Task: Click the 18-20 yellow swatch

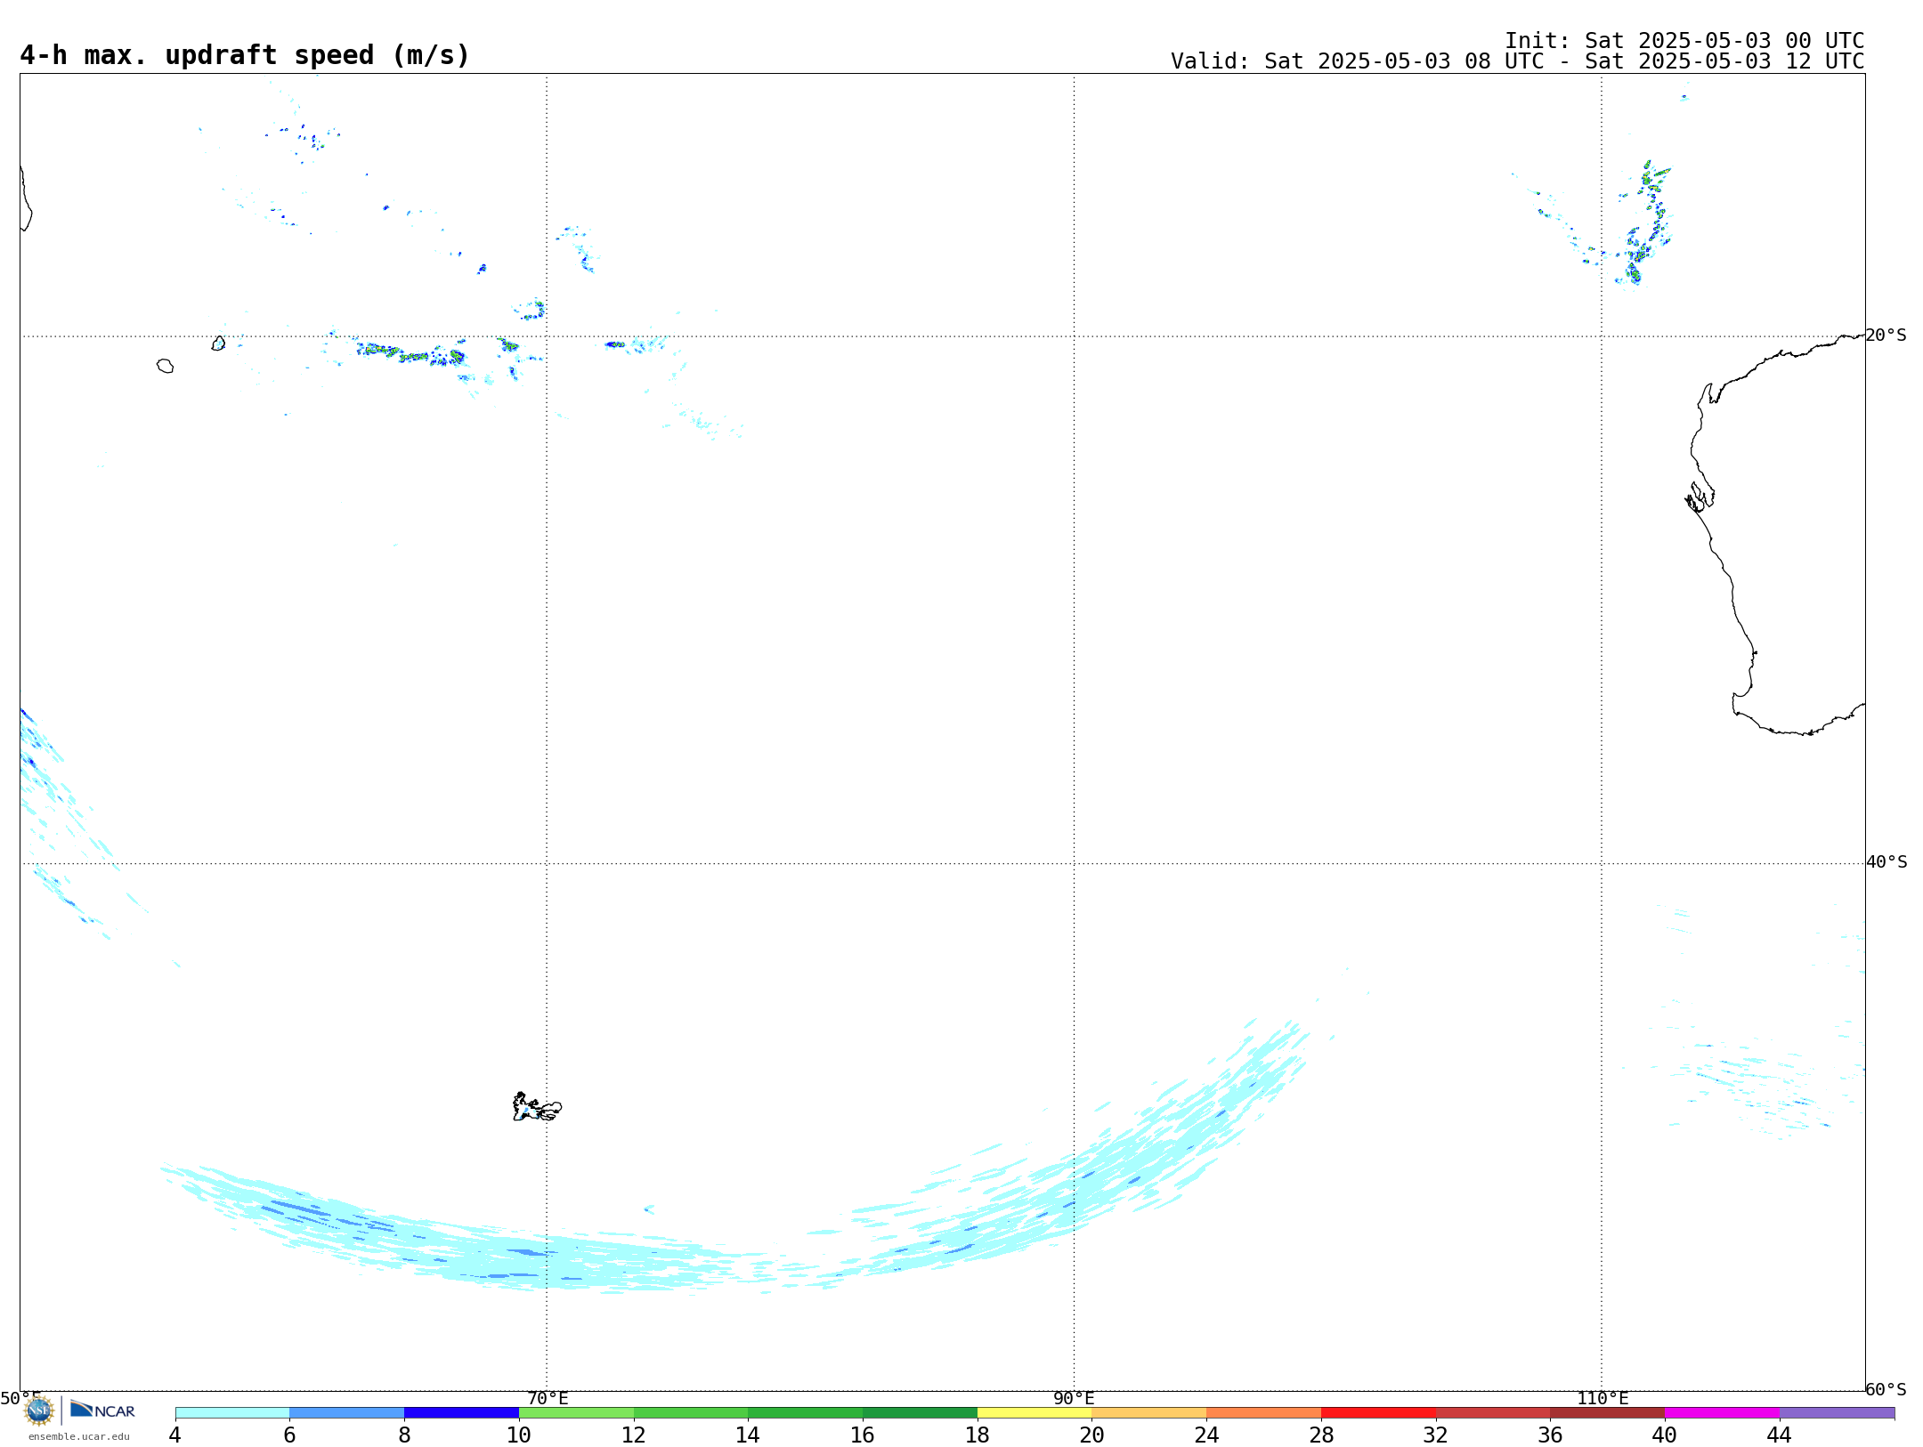Action: point(1035,1412)
